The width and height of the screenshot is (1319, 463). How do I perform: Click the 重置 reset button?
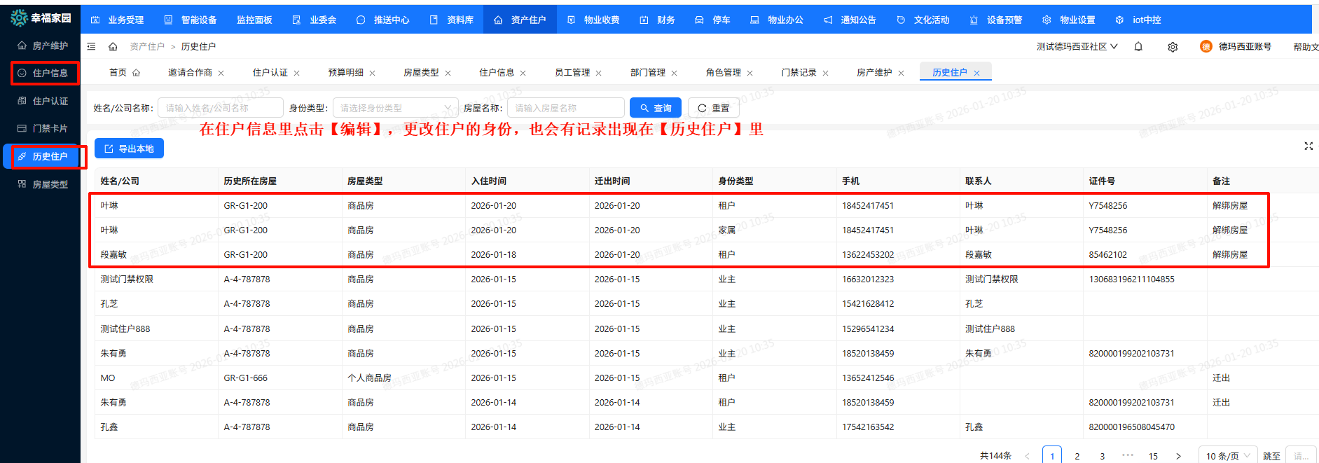coord(713,108)
